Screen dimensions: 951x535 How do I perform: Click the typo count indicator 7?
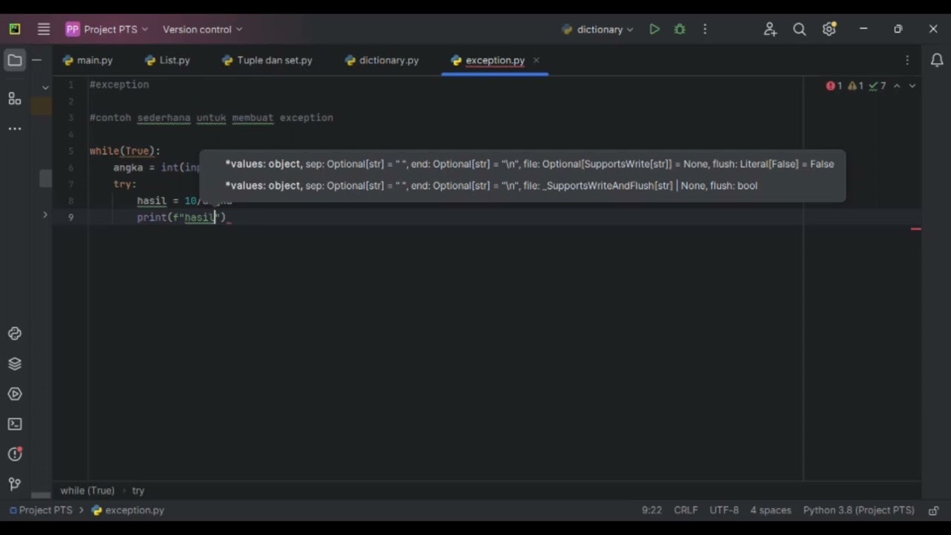point(877,85)
